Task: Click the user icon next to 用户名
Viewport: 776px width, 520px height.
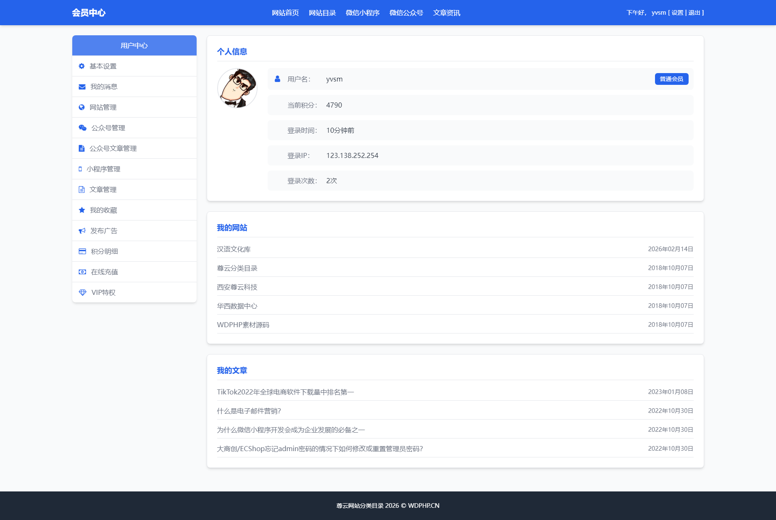Action: [277, 79]
